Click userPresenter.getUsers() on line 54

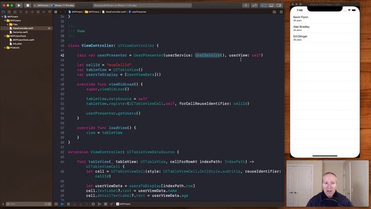(113, 113)
